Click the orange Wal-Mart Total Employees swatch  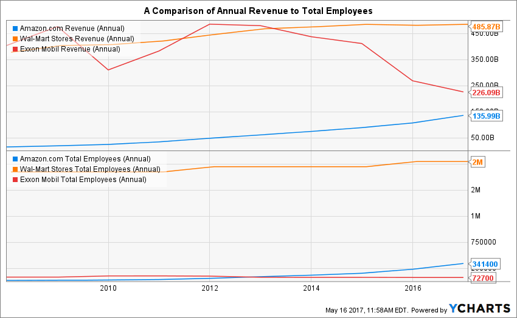tap(15, 169)
